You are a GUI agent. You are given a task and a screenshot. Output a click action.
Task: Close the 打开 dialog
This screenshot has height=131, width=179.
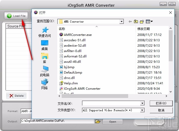(171, 13)
